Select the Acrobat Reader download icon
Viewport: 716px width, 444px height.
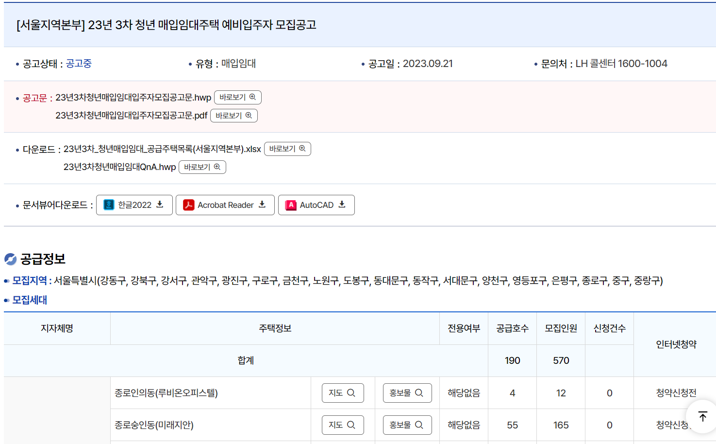(262, 205)
